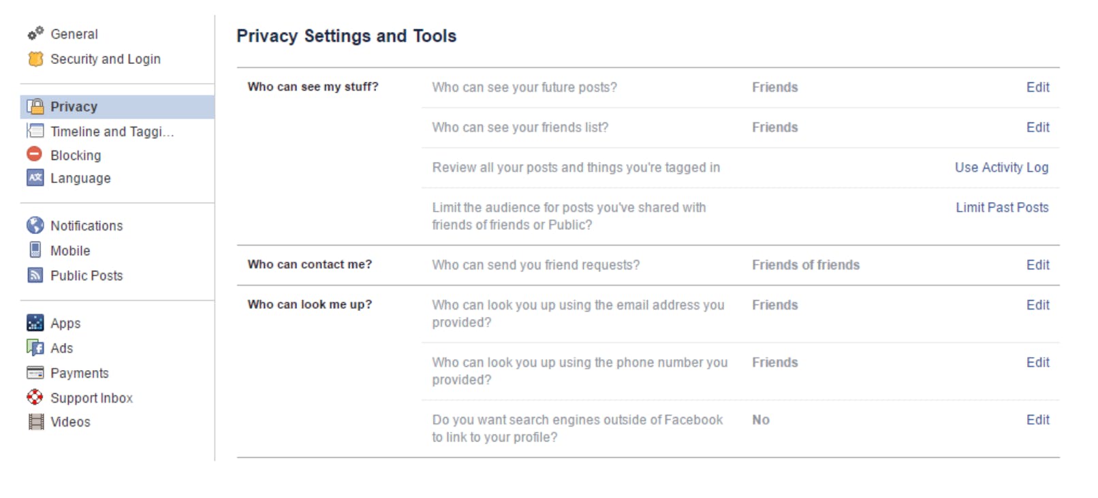Click the Support Inbox lifebuoy icon
Screen dimensions: 1098x498
click(35, 397)
